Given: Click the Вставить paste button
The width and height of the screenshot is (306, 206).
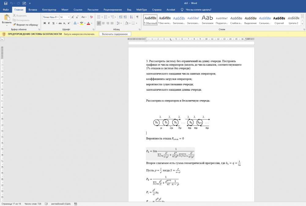Looking at the screenshot, I should pos(6,20).
